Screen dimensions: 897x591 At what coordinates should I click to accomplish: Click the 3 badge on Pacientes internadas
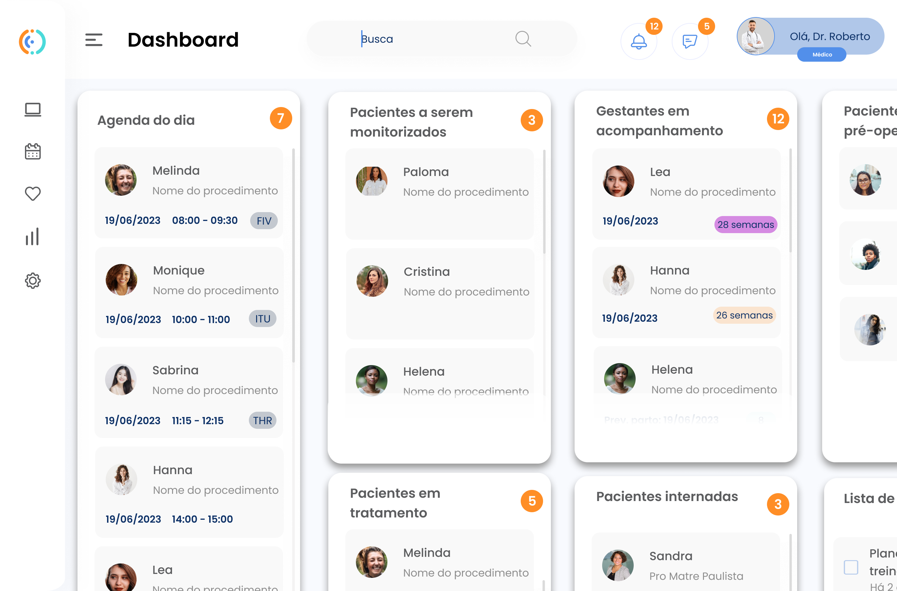778,504
